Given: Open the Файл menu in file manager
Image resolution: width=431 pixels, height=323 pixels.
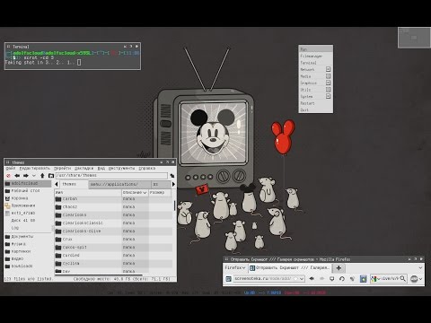Looking at the screenshot, I should (11, 169).
